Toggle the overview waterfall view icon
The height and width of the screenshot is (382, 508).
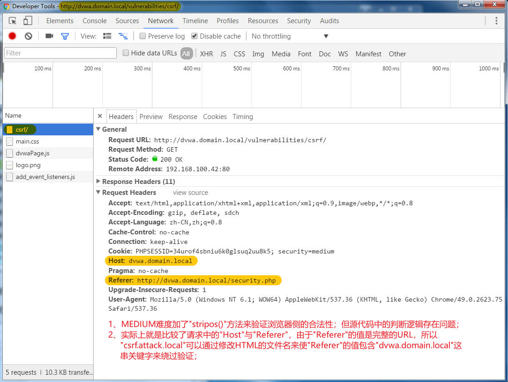pyautogui.click(x=123, y=36)
